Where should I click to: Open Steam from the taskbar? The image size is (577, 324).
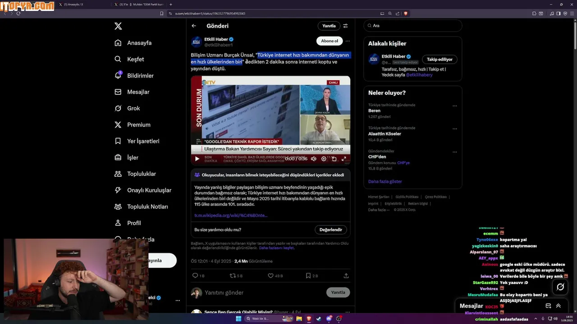pyautogui.click(x=319, y=319)
